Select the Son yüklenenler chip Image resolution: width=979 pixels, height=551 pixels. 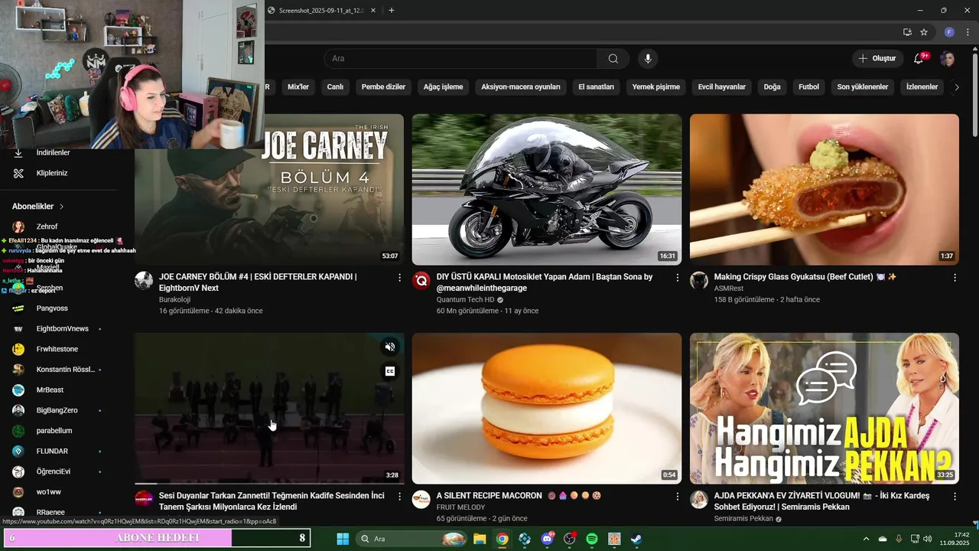(863, 87)
